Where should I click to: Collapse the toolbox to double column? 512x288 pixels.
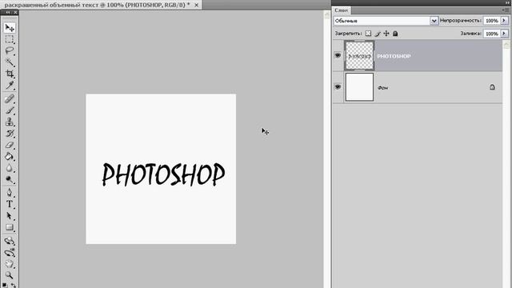pyautogui.click(x=7, y=13)
